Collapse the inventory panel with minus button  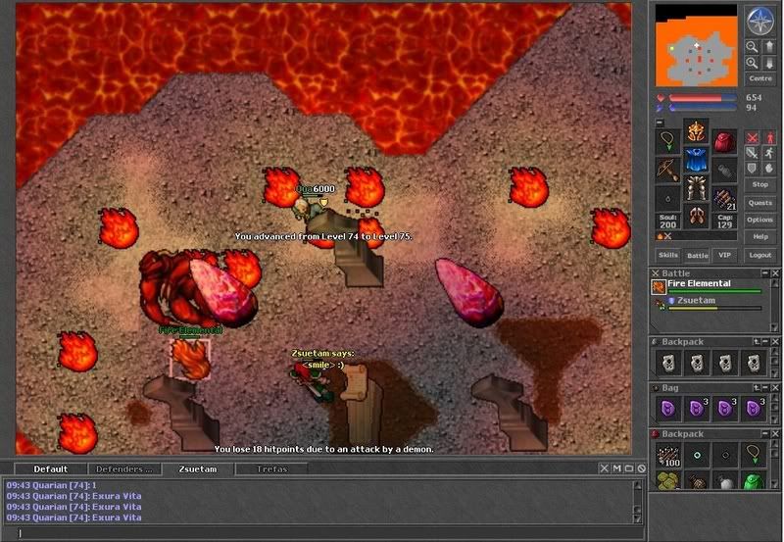[x=660, y=122]
